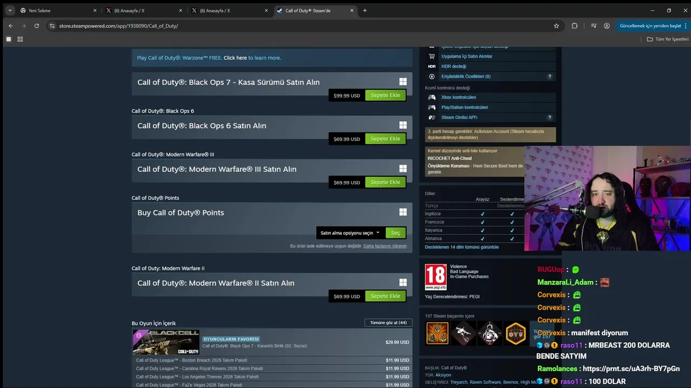
Task: Click Windows icon on Black Ops 6 package
Action: (x=403, y=125)
